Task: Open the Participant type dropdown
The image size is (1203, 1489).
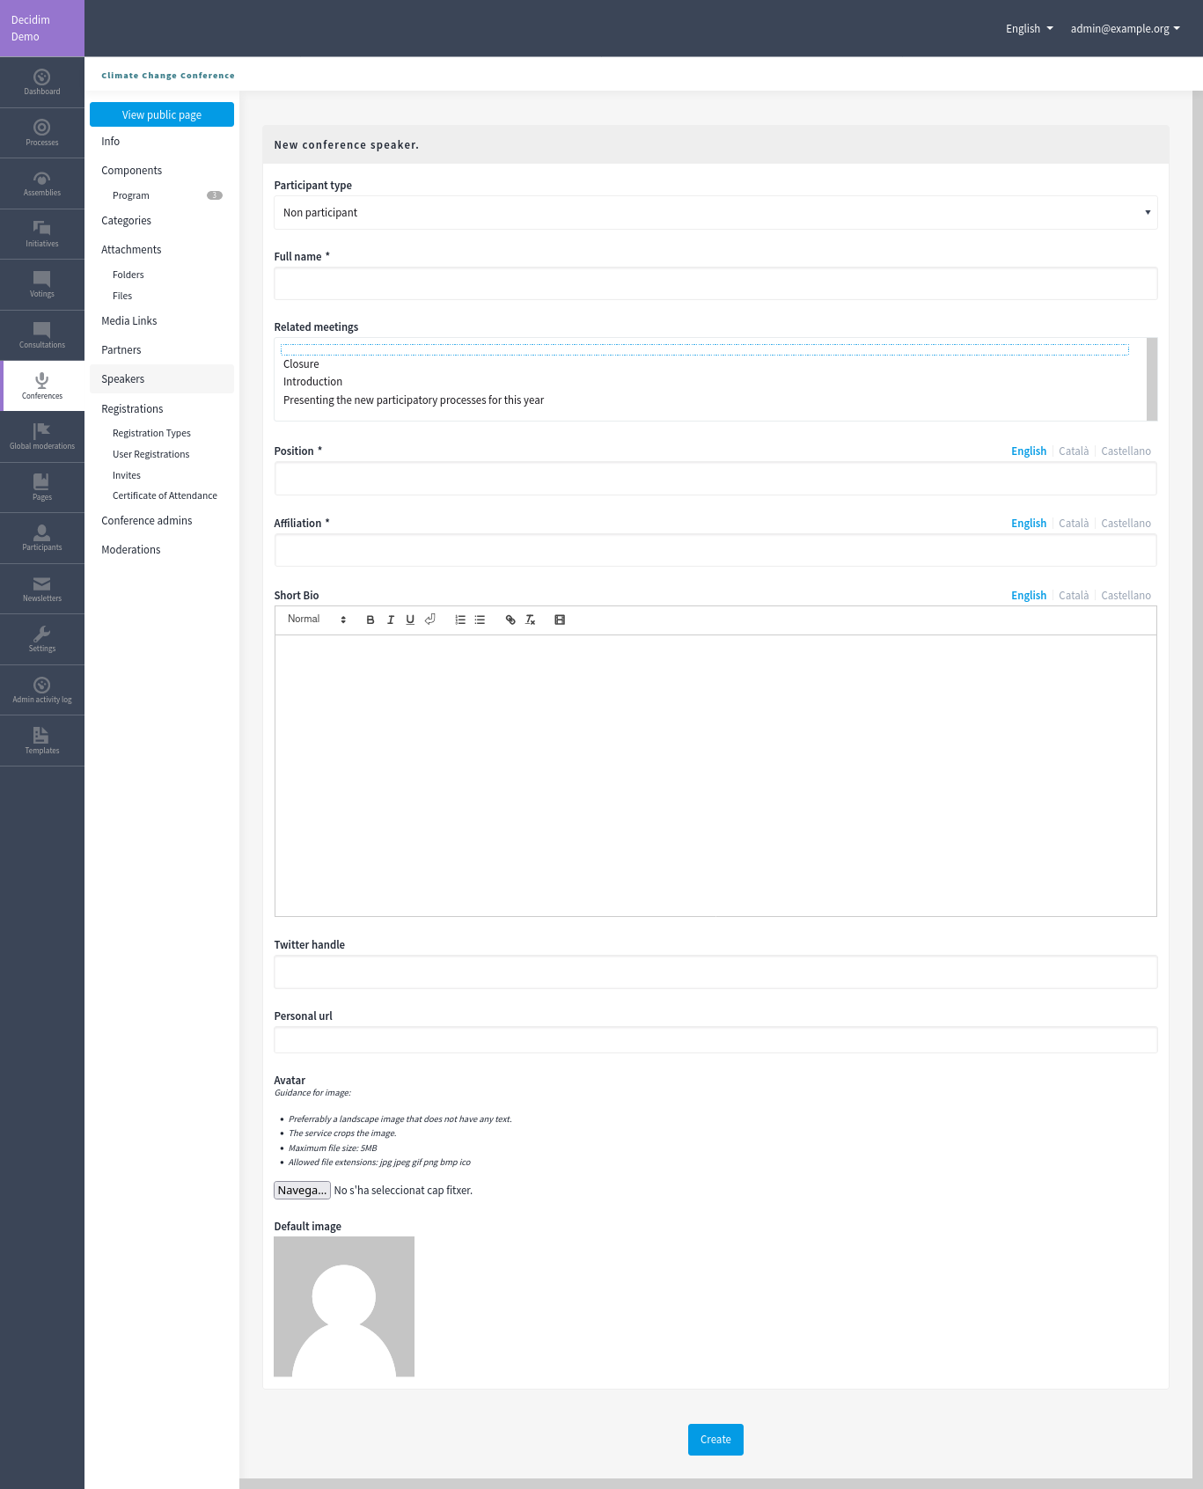Action: point(715,213)
